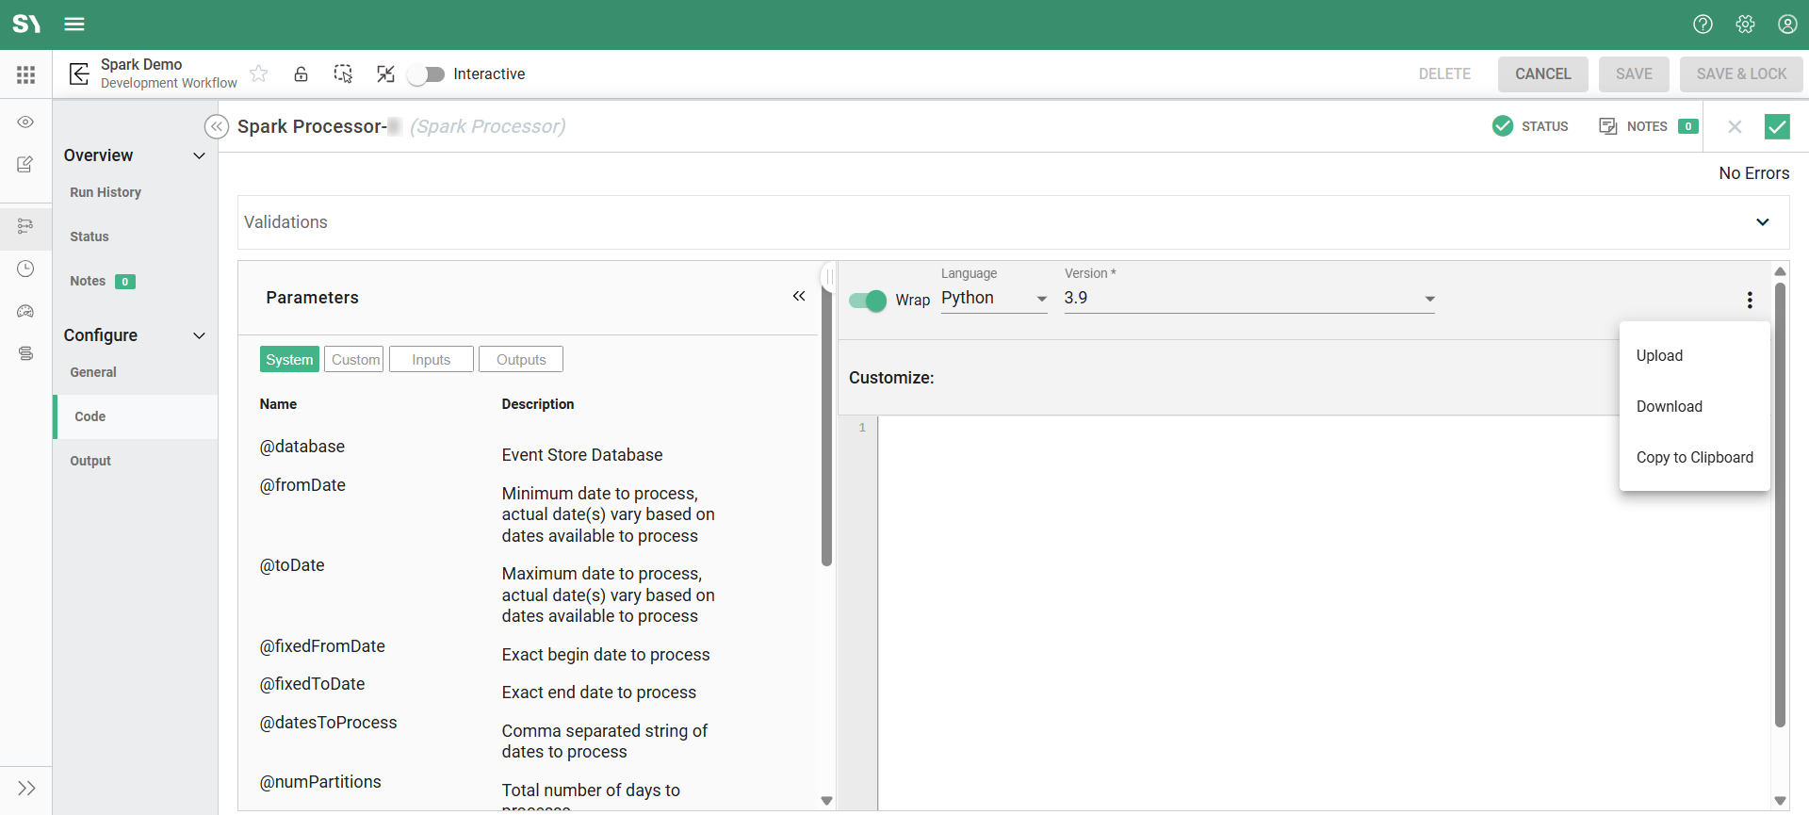Click the eye view icon in sidebar
Viewport: 1809px width, 815px height.
25,122
